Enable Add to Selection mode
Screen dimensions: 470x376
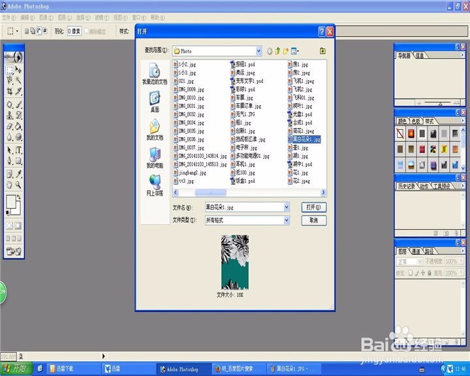(x=33, y=31)
